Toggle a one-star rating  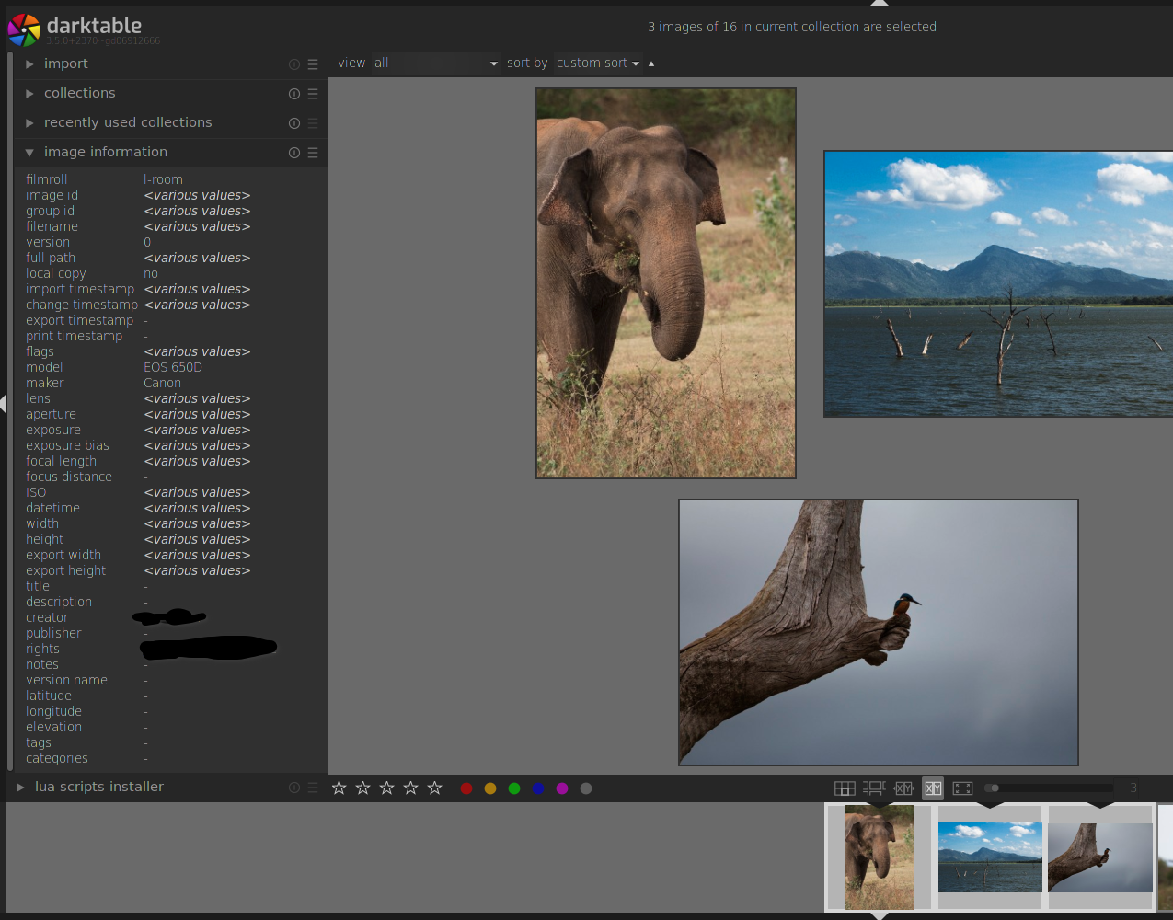tap(339, 788)
